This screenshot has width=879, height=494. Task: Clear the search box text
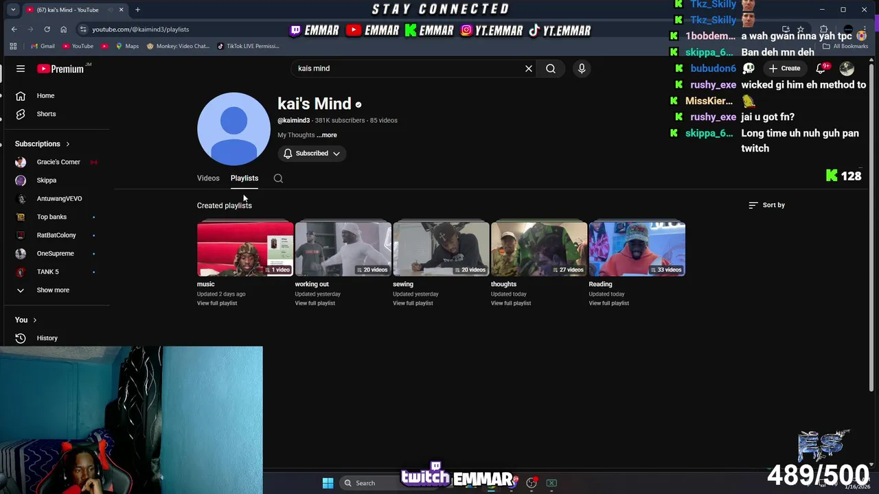click(x=529, y=69)
